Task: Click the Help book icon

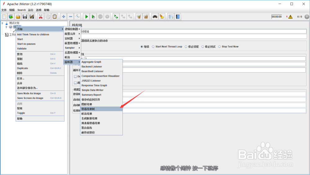Action: (x=178, y=17)
